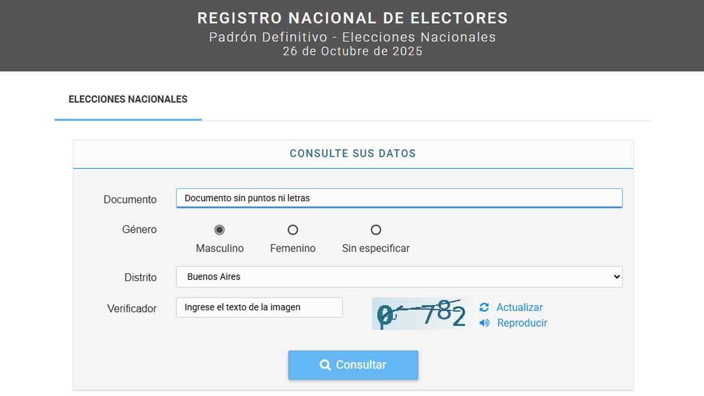Pick the Sin especificar radio option
This screenshot has width=704, height=396.
376,229
